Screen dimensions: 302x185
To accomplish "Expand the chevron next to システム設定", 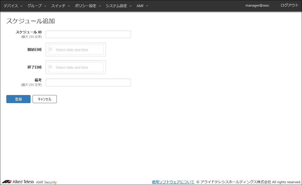I will click(131, 6).
